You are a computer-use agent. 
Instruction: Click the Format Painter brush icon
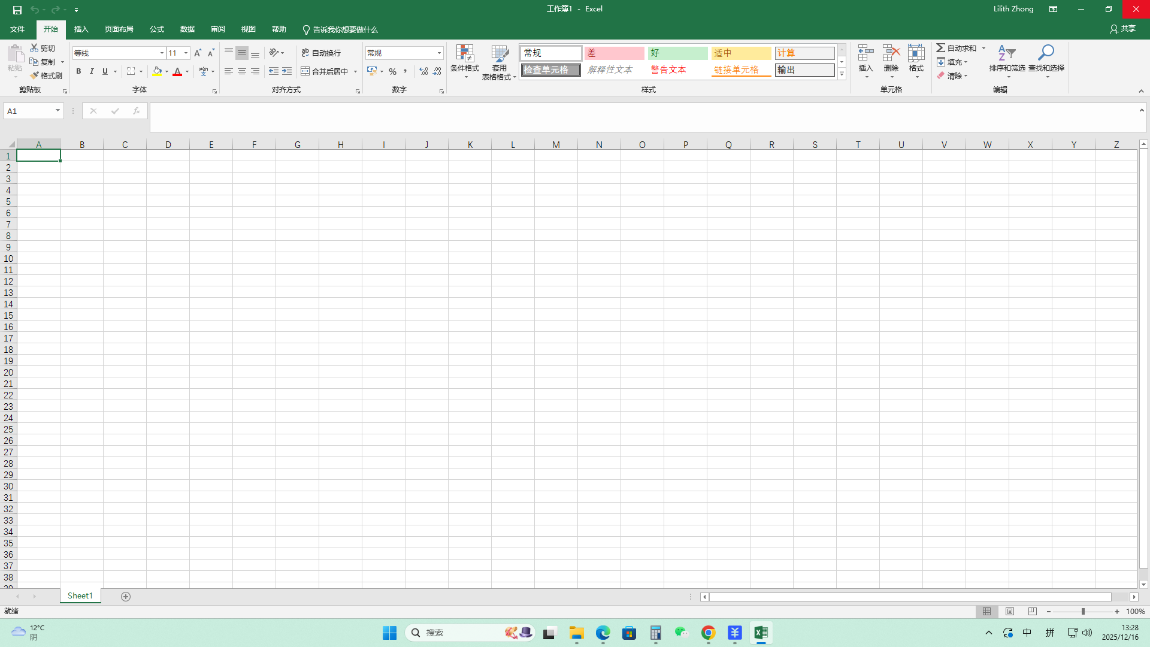point(35,75)
